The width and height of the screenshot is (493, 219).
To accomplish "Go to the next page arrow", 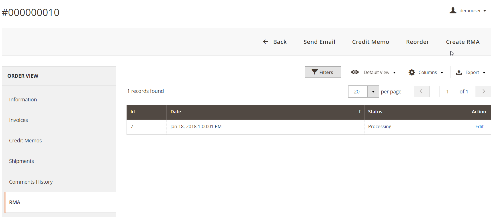I will tap(483, 91).
